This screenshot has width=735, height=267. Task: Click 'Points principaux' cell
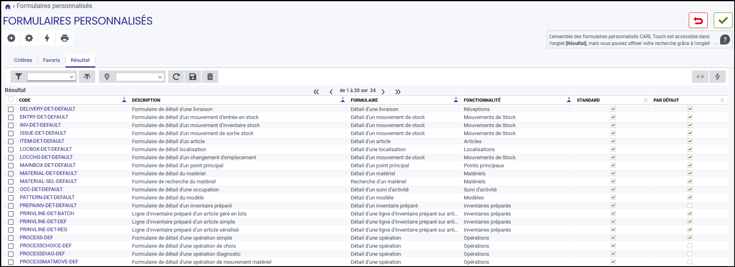coord(484,166)
